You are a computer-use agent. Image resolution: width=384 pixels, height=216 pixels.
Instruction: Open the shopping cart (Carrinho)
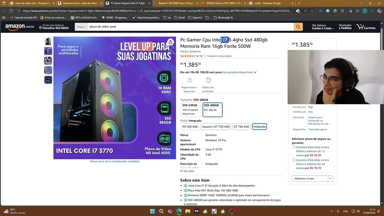click(366, 27)
